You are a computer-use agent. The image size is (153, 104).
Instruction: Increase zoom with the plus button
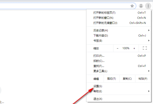134,48
